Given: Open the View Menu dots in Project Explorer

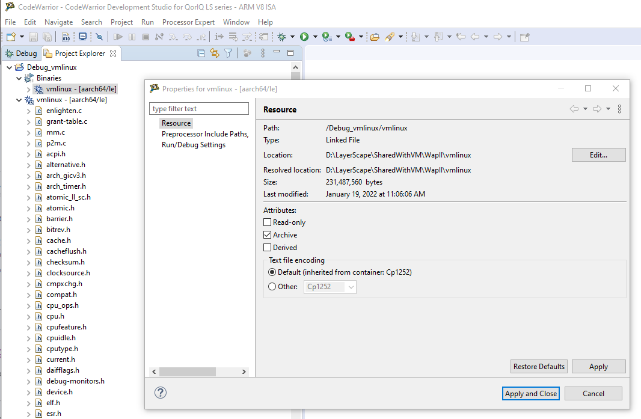Looking at the screenshot, I should (263, 53).
